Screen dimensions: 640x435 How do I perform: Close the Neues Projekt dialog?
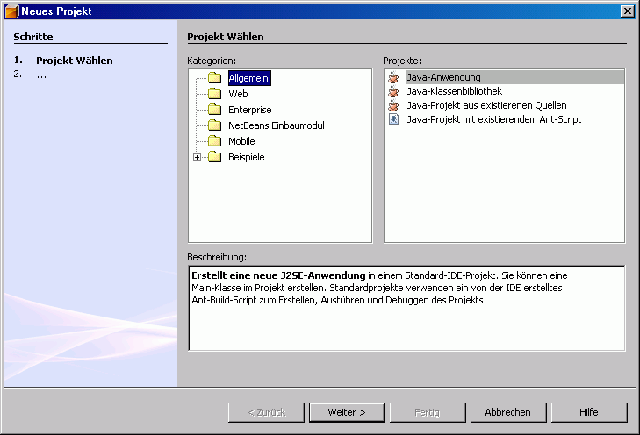628,11
